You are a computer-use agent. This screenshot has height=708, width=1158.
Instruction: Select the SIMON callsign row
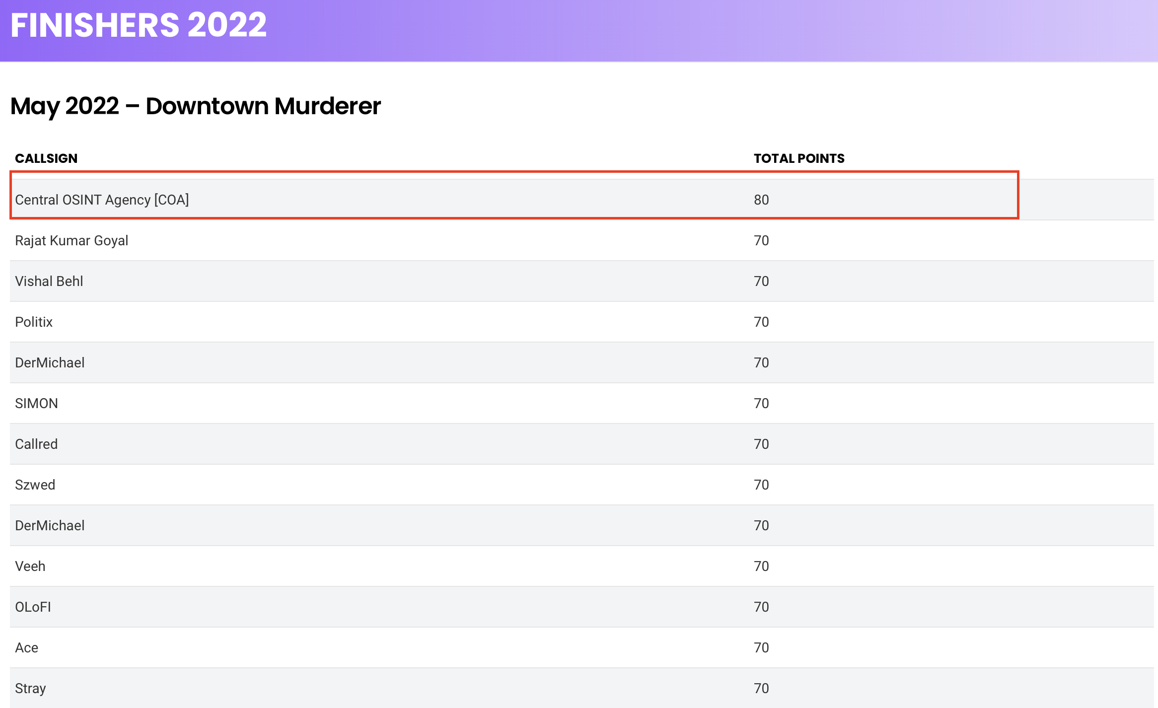[x=36, y=403]
